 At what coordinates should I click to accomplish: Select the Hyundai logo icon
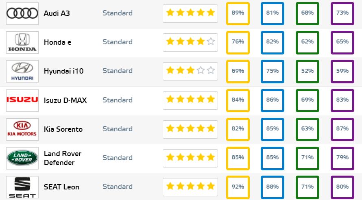point(22,71)
